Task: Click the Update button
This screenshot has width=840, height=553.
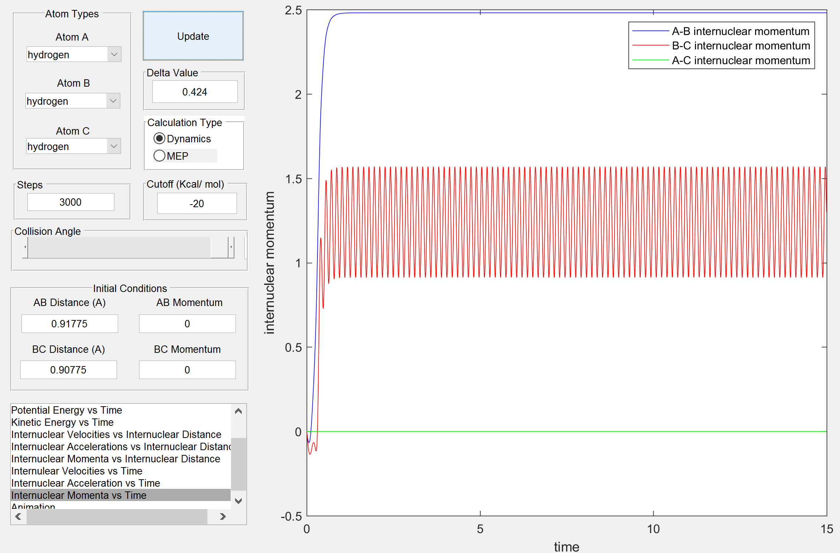Action: pos(193,36)
